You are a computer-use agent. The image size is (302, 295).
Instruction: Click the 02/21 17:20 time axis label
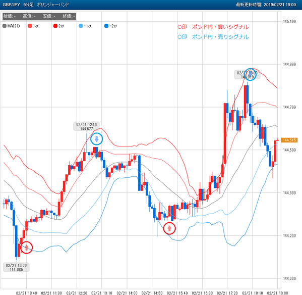[x=227, y=293]
